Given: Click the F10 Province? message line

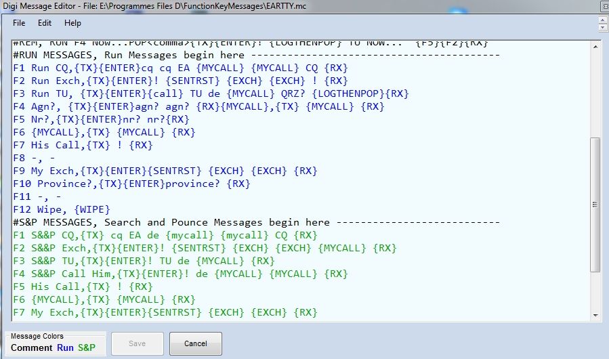Looking at the screenshot, I should (131, 184).
